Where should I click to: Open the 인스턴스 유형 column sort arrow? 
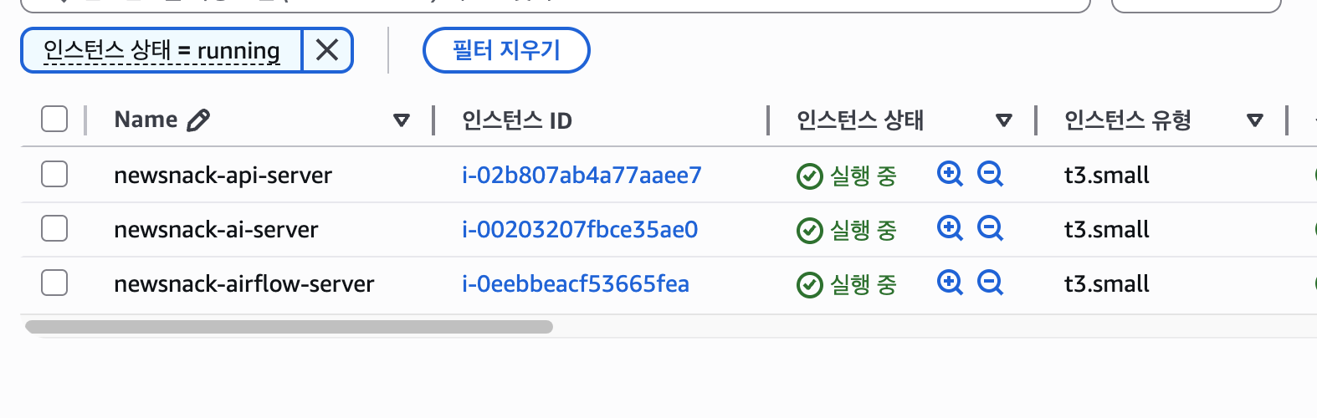tap(1254, 120)
